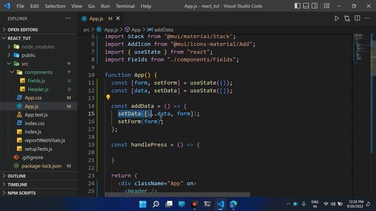Open the View menu
376x211 pixels.
pyautogui.click(x=77, y=6)
